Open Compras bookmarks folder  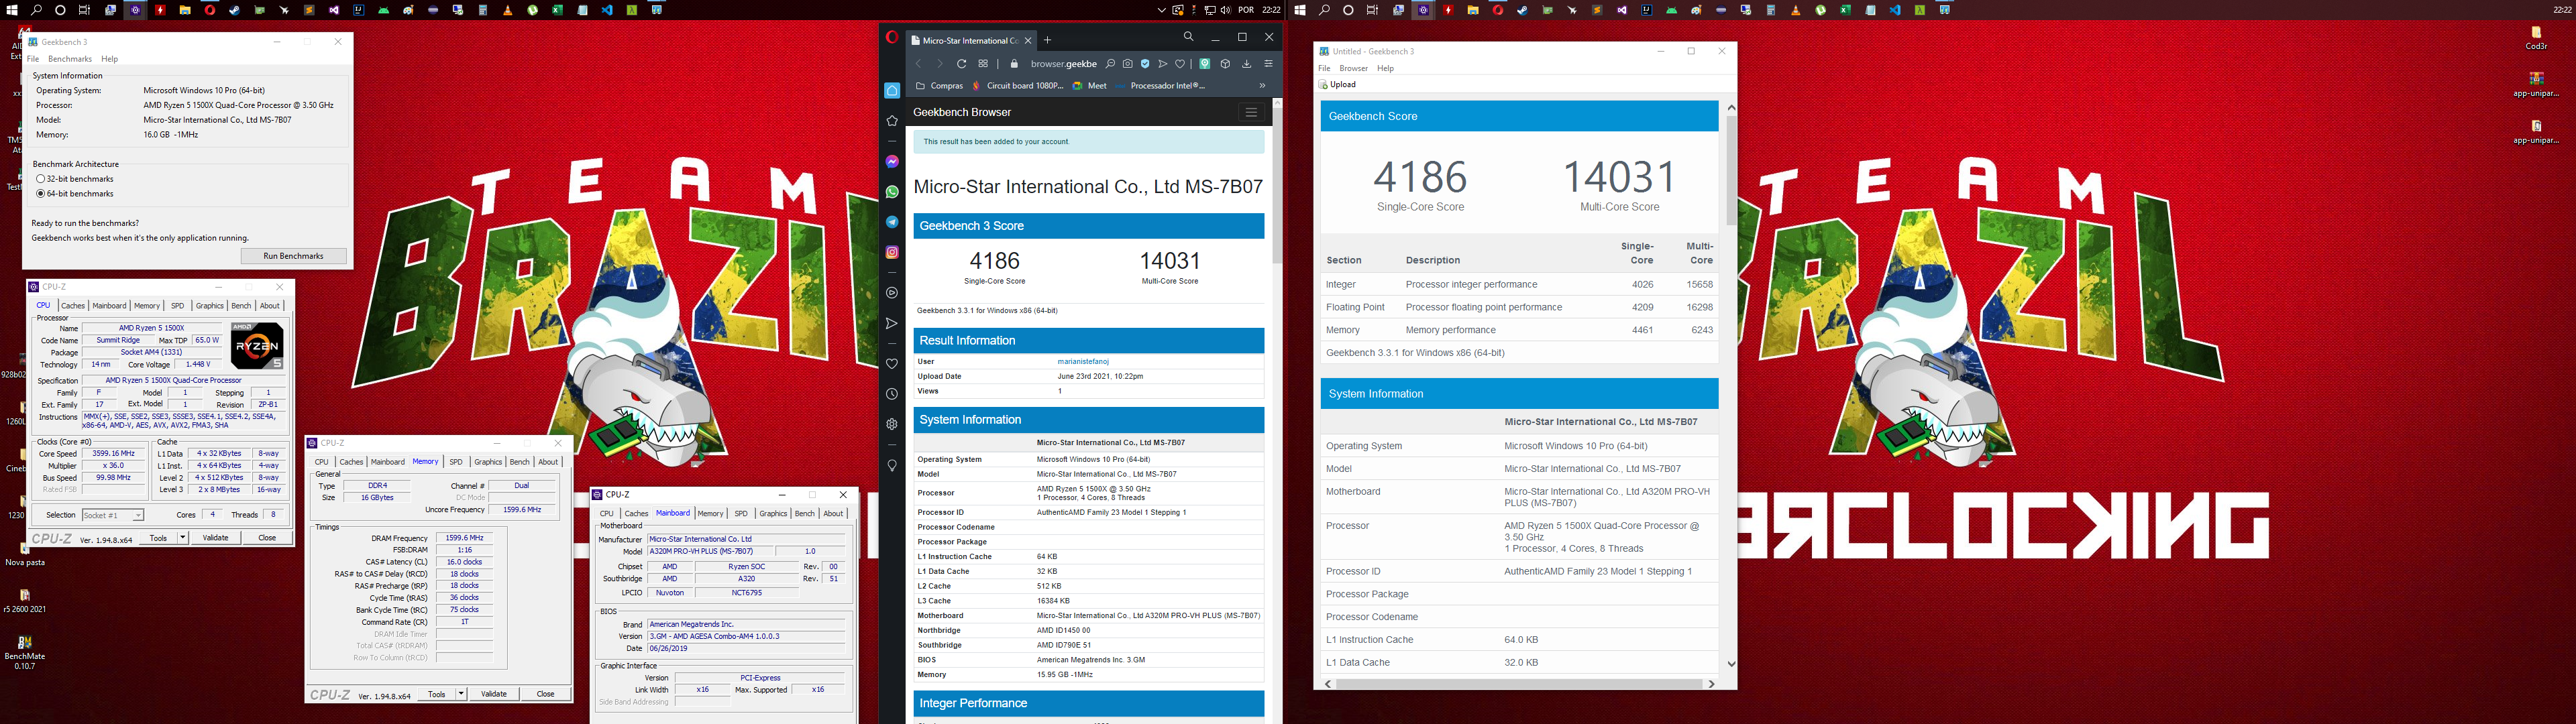point(940,86)
